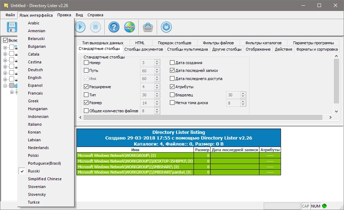The image size is (344, 210).
Task: Open the Фильтры каталогов tab
Action: 263,43
